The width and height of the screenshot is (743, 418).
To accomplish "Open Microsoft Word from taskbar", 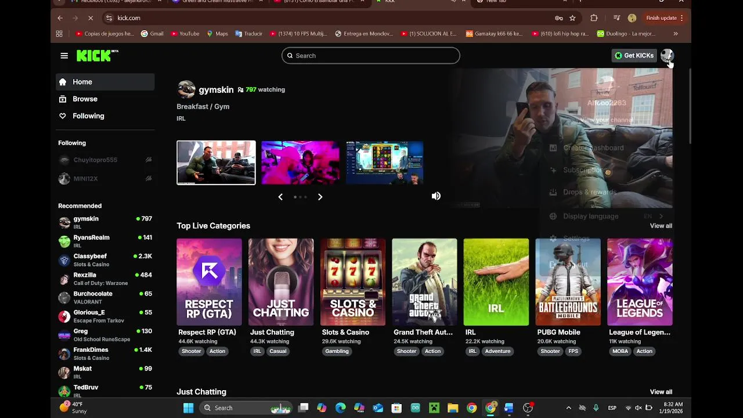I will tap(509, 408).
